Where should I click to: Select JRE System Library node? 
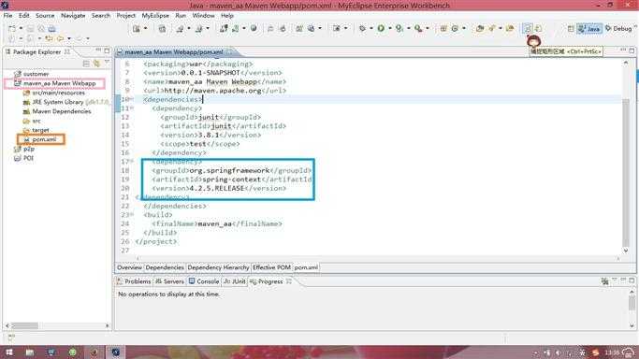coord(66,102)
